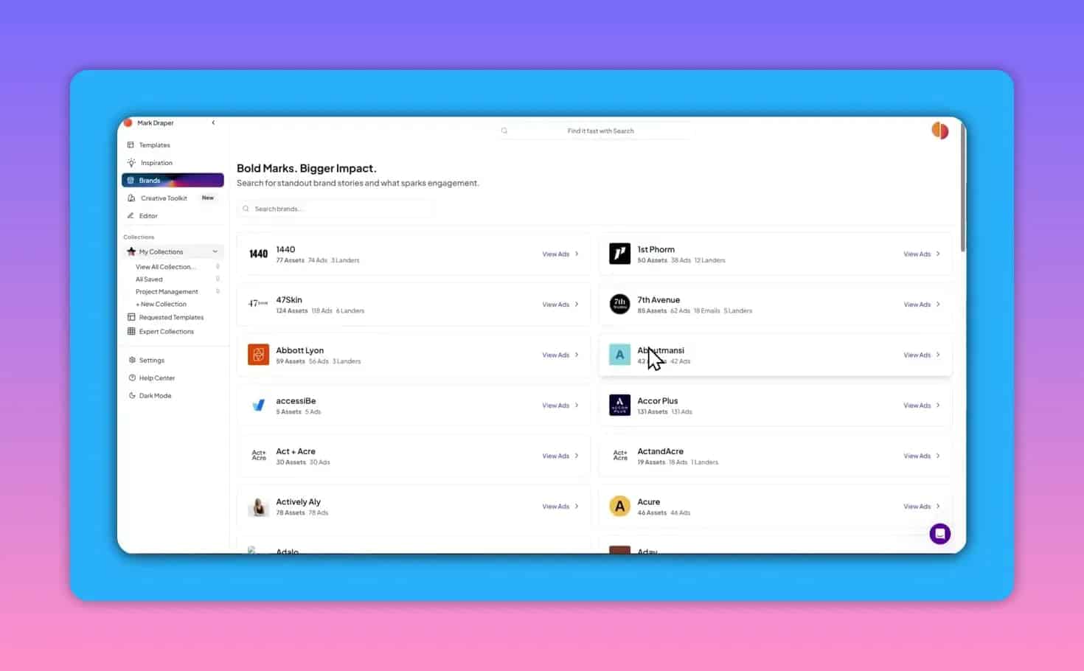The image size is (1084, 671).
Task: Click "124 Assets" under 47Skin
Action: coord(291,311)
